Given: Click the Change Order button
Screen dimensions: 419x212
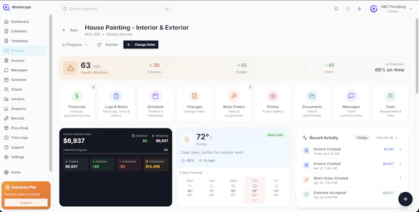Looking at the screenshot, I should click(141, 45).
